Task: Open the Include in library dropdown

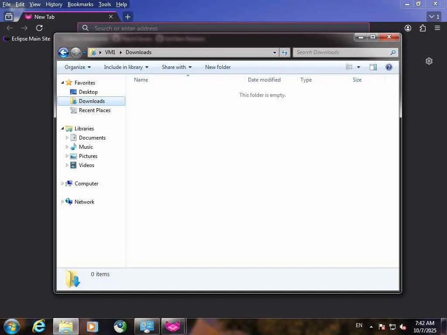Action: [126, 67]
